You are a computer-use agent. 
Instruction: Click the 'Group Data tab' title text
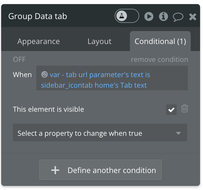[x=37, y=16]
